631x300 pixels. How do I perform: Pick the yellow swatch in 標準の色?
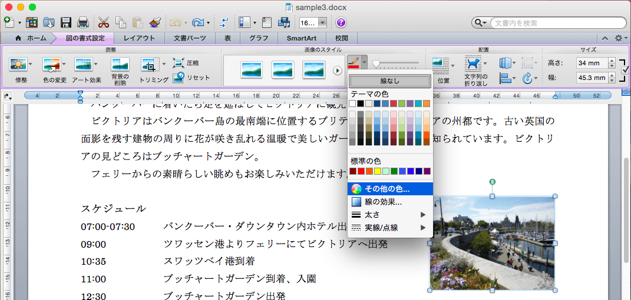click(378, 171)
